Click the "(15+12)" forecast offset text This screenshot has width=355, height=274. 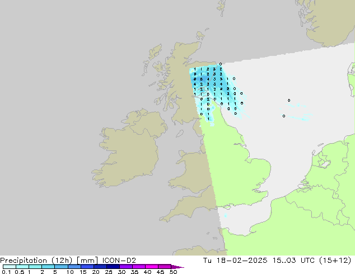[x=335, y=261]
